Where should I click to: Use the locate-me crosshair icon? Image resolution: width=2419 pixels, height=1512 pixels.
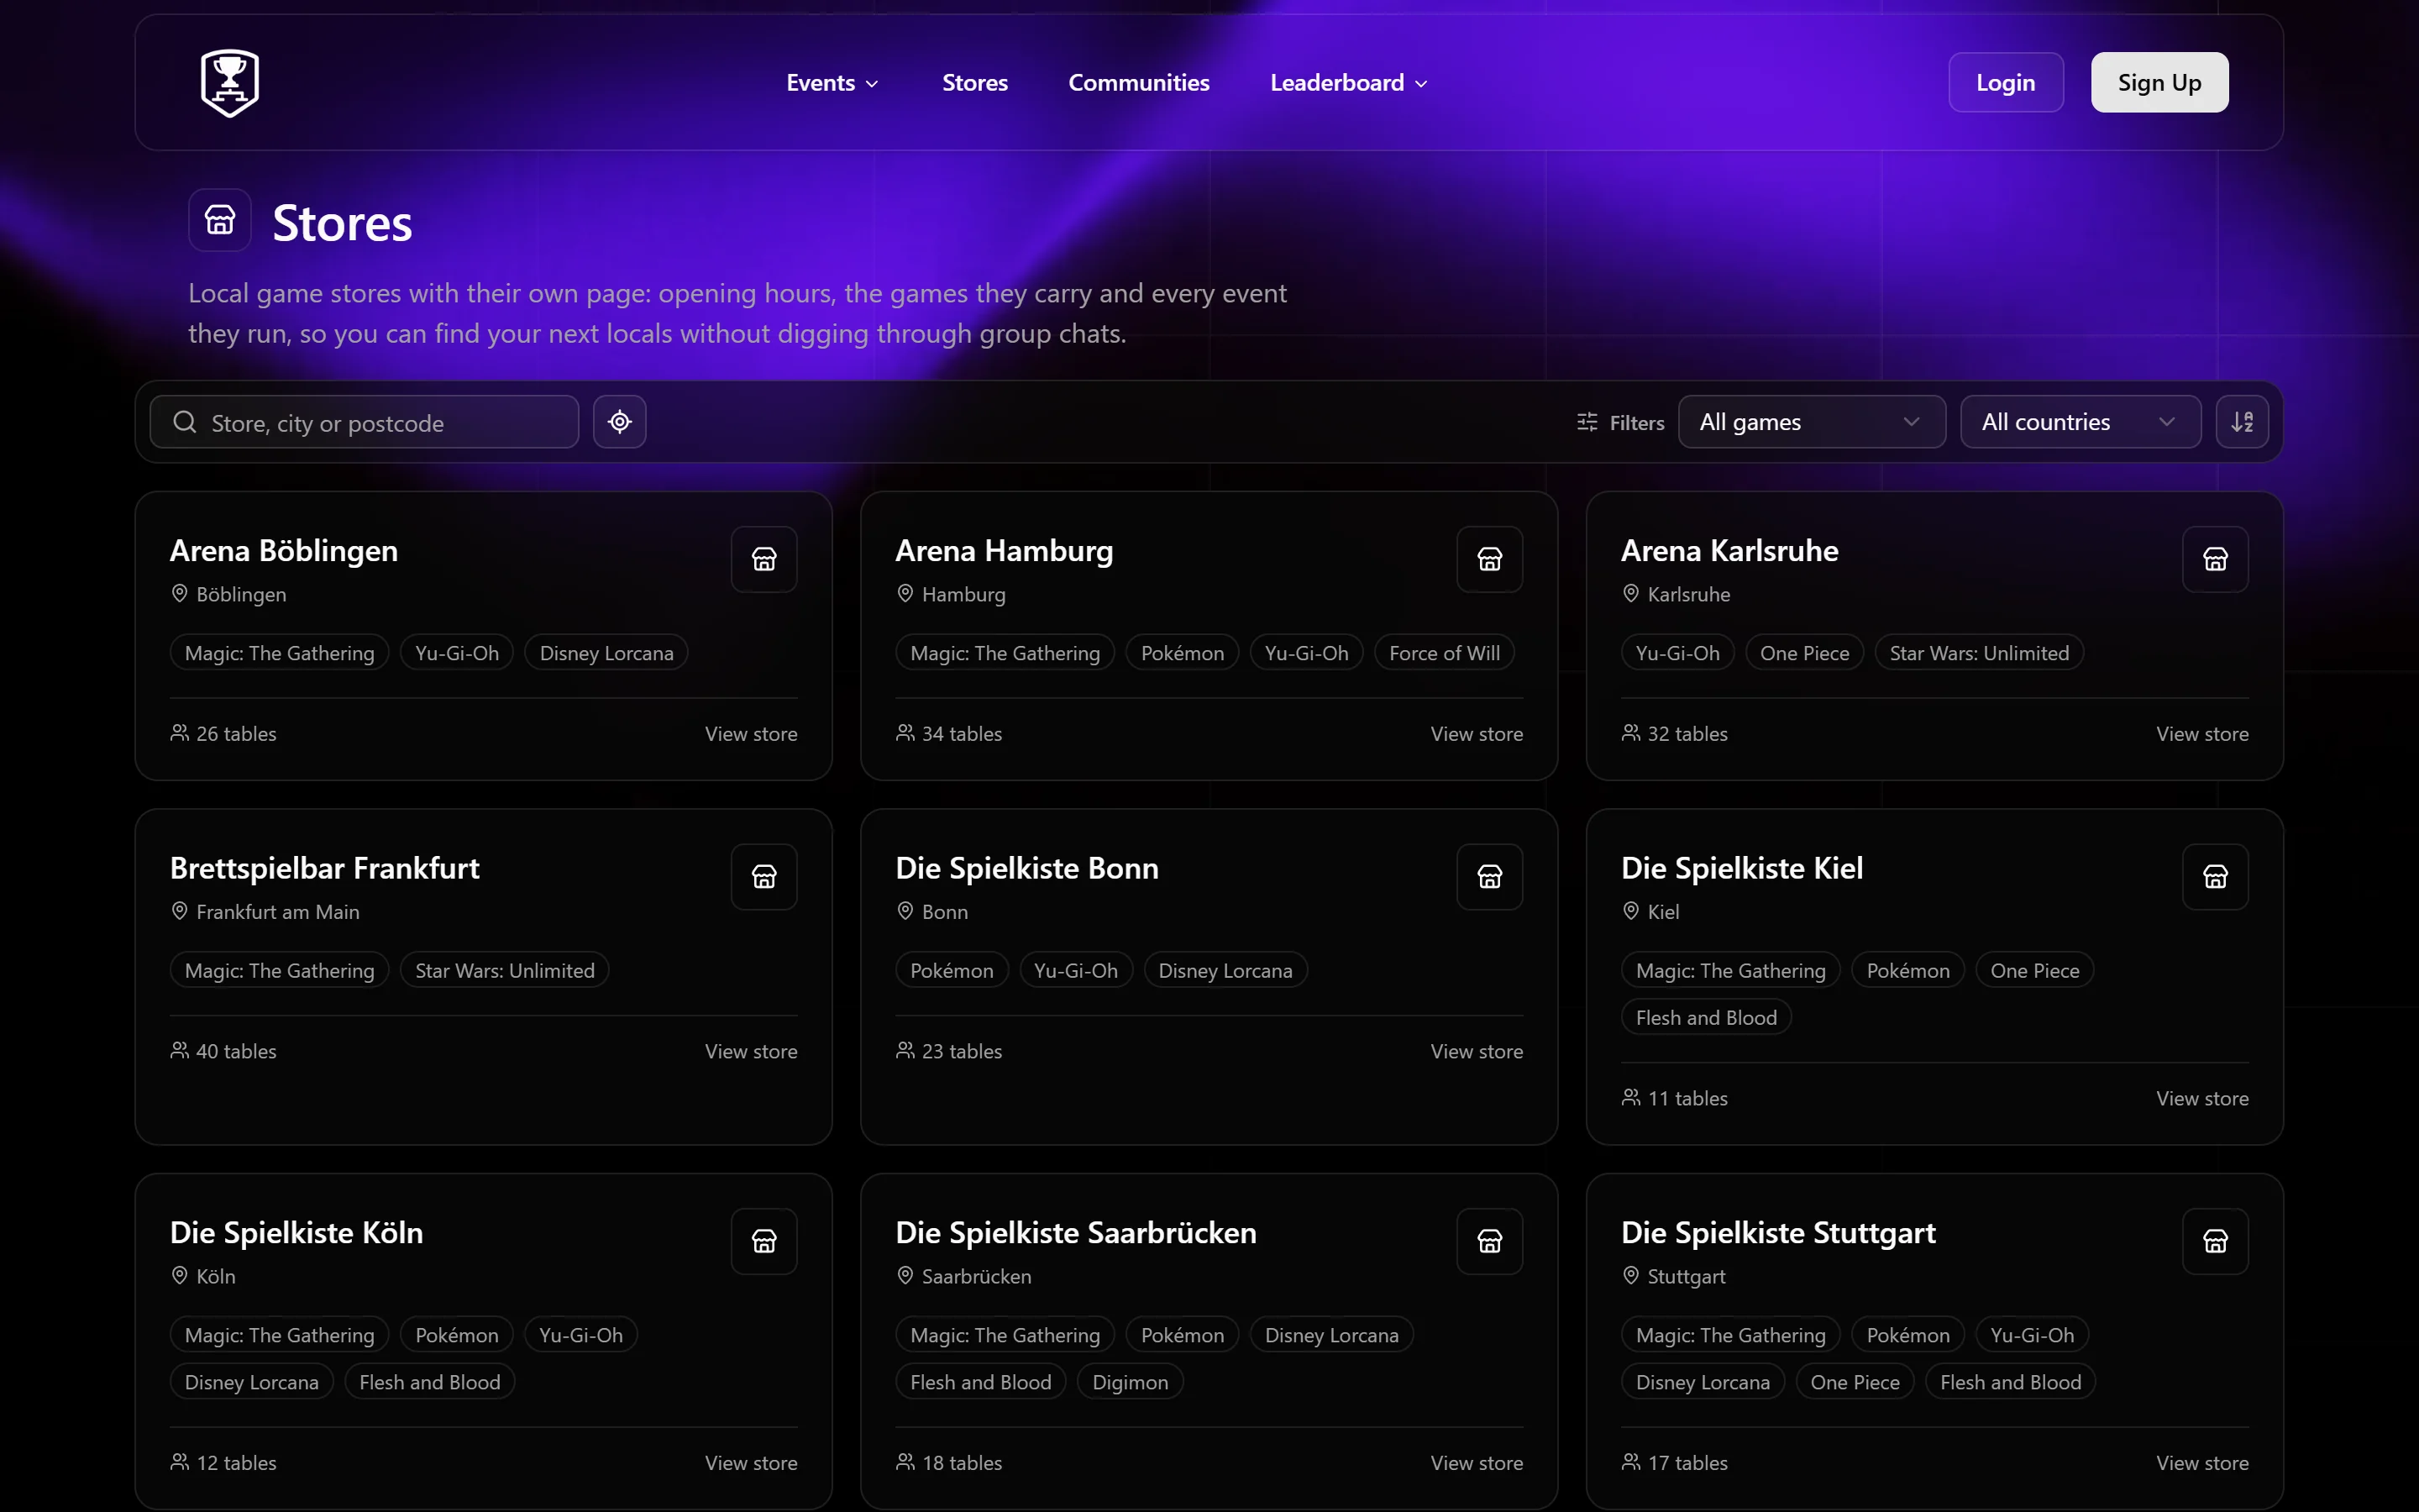coord(620,422)
